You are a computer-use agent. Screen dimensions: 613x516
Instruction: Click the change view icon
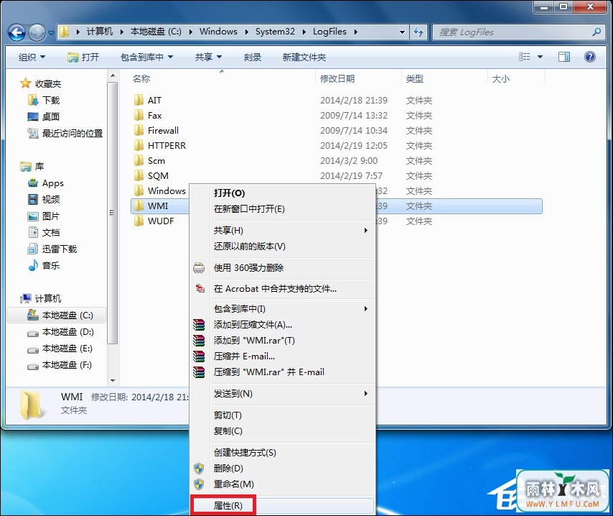(525, 57)
